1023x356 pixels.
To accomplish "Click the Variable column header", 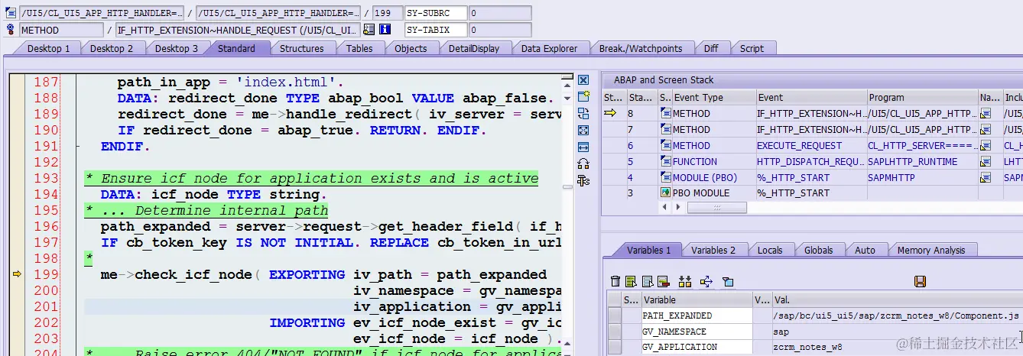I will [696, 300].
